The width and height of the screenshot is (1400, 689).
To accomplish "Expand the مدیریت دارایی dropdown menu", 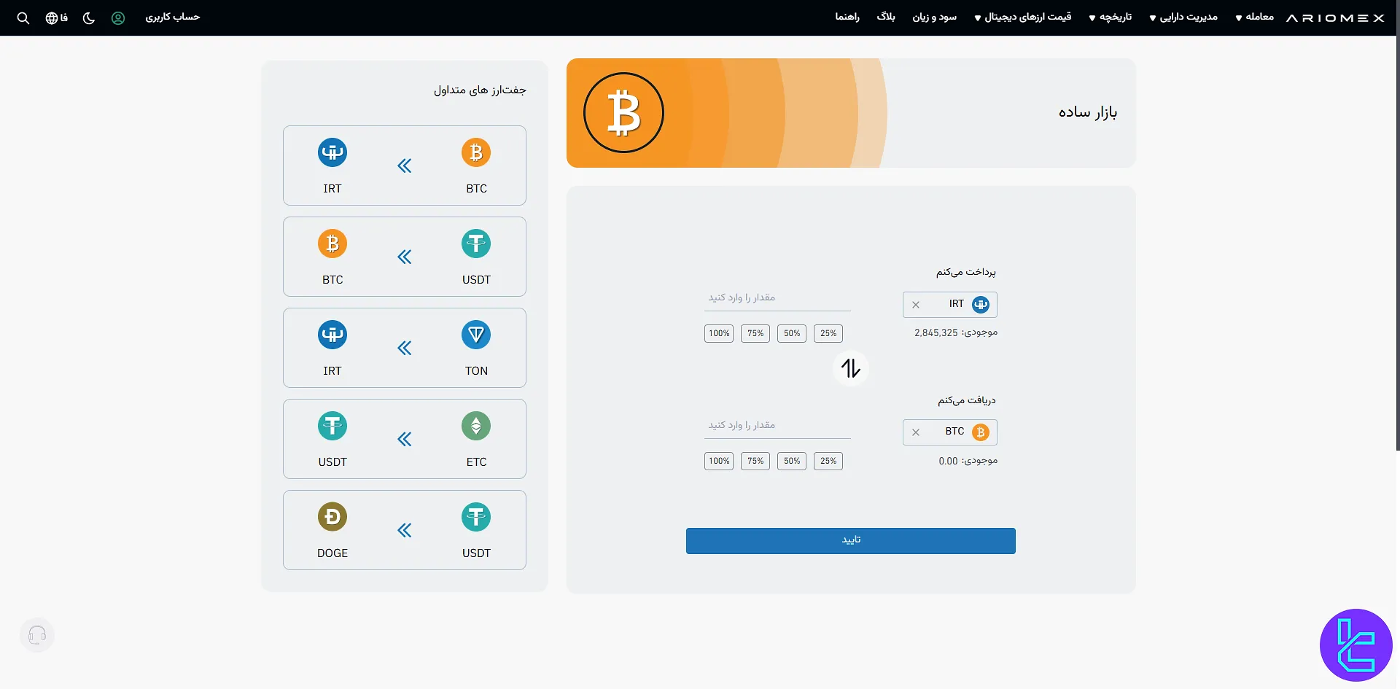I will 1183,17.
